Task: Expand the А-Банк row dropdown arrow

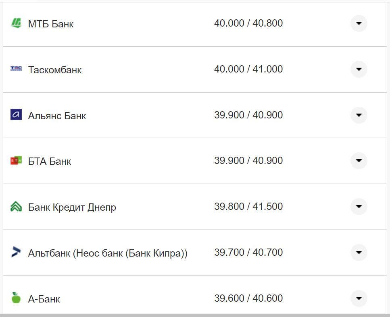Action: [359, 298]
